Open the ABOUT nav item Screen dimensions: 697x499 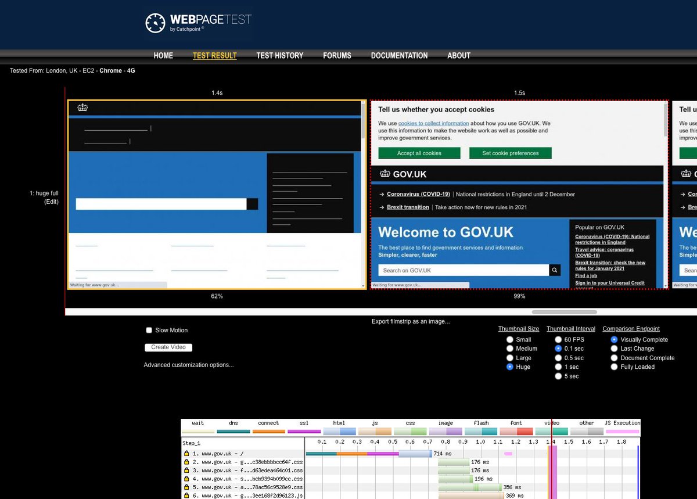tap(459, 56)
